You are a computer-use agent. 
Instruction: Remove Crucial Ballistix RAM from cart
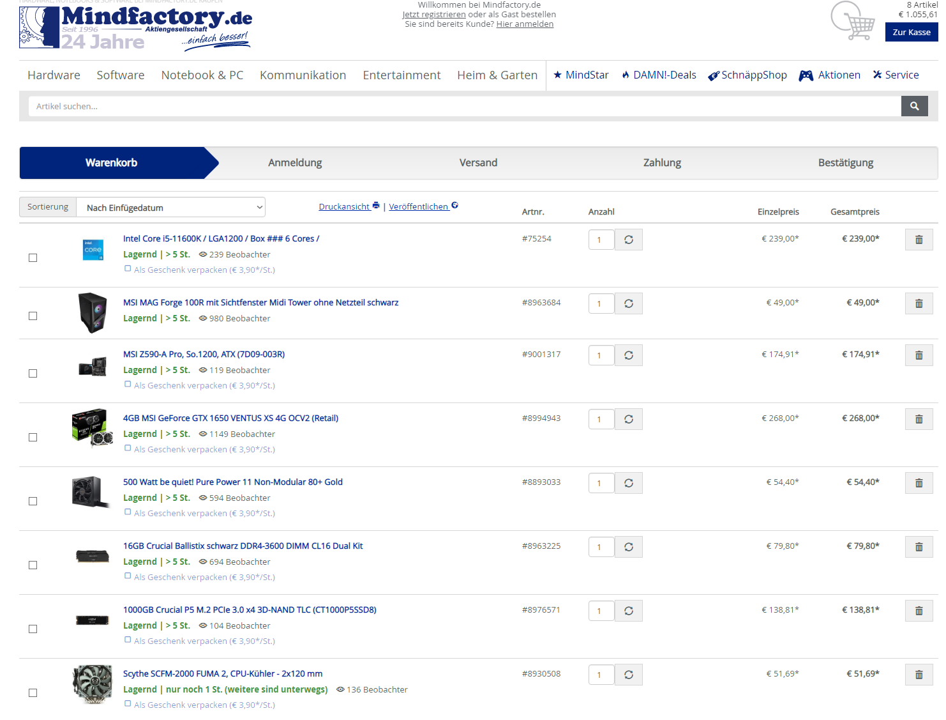coord(919,547)
